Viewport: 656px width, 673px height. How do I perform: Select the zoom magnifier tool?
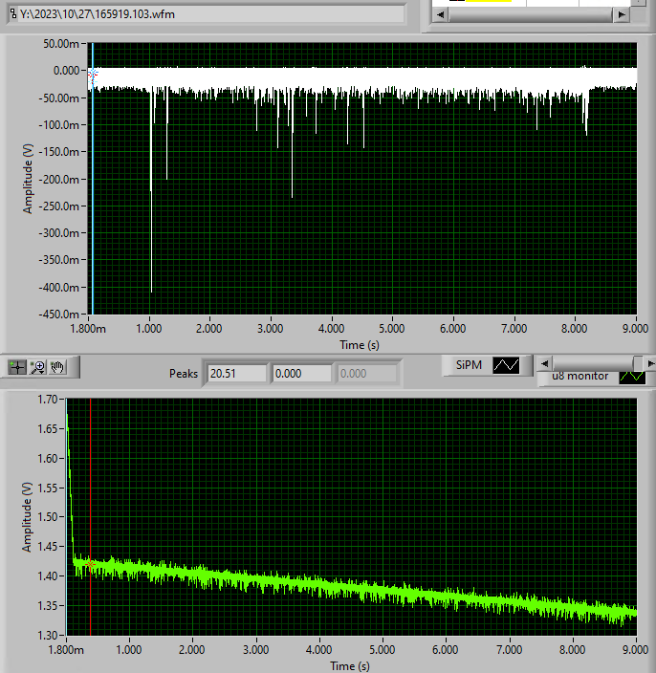(x=38, y=367)
